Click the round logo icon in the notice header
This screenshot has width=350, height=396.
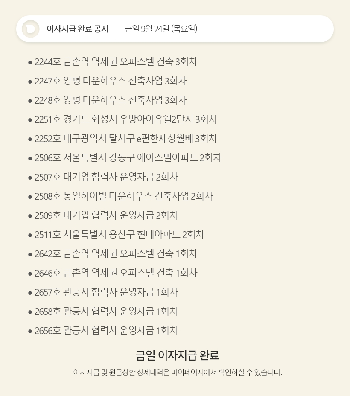click(x=31, y=29)
